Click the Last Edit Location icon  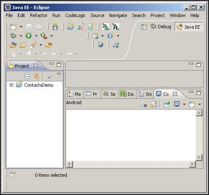point(44,54)
